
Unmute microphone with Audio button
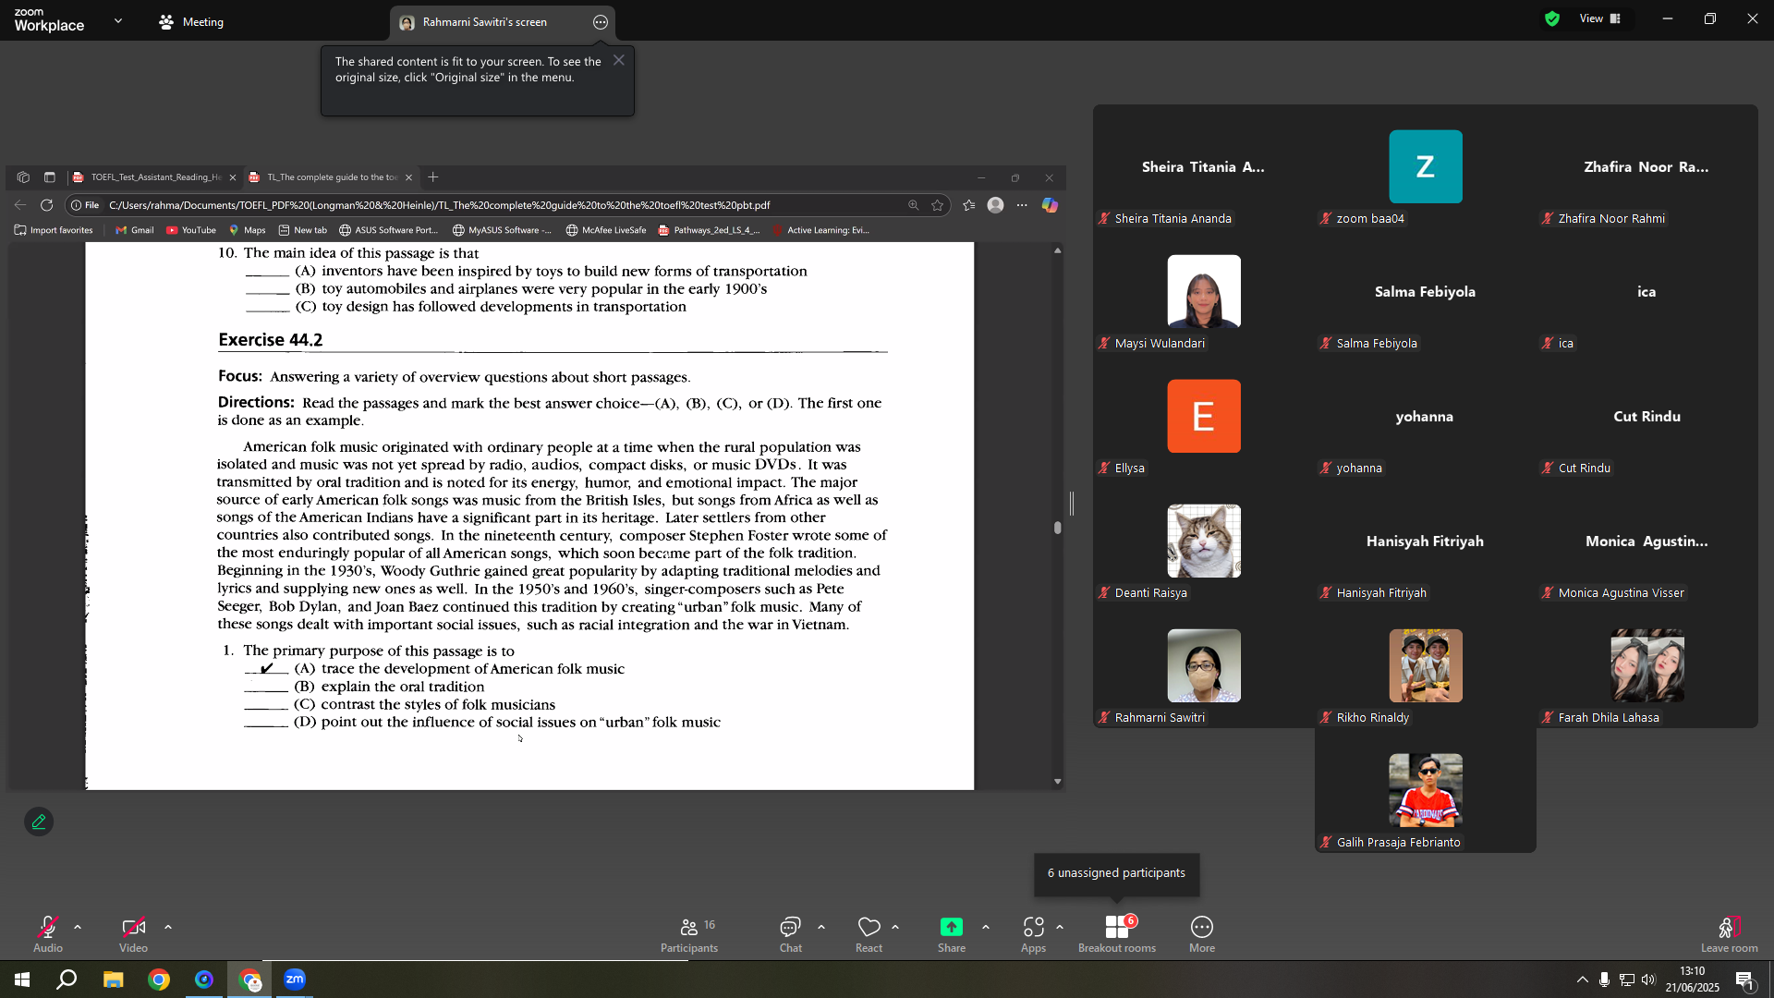(x=48, y=933)
